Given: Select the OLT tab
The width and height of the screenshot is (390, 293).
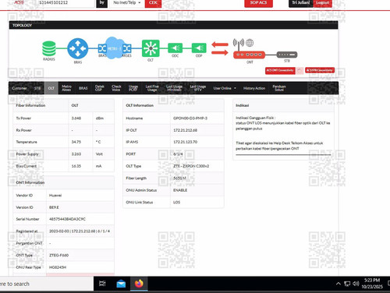Looking at the screenshot, I should pos(51,88).
